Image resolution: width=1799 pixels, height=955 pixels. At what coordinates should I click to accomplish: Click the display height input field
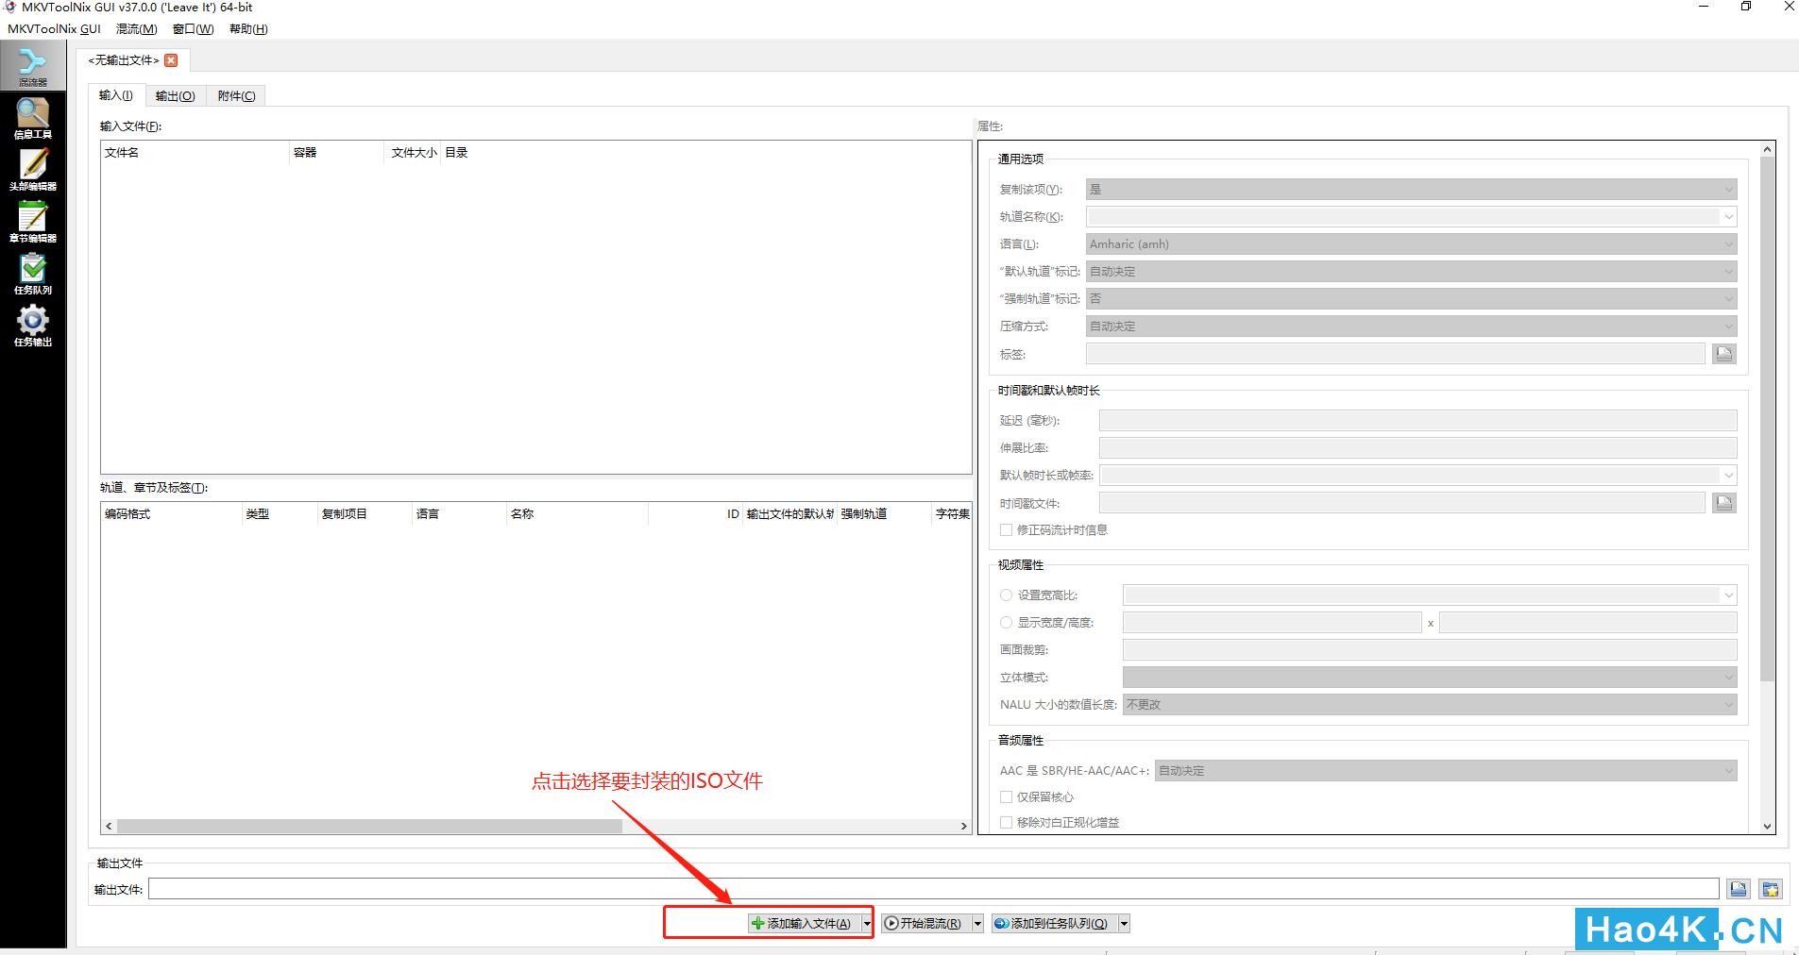pyautogui.click(x=1588, y=623)
